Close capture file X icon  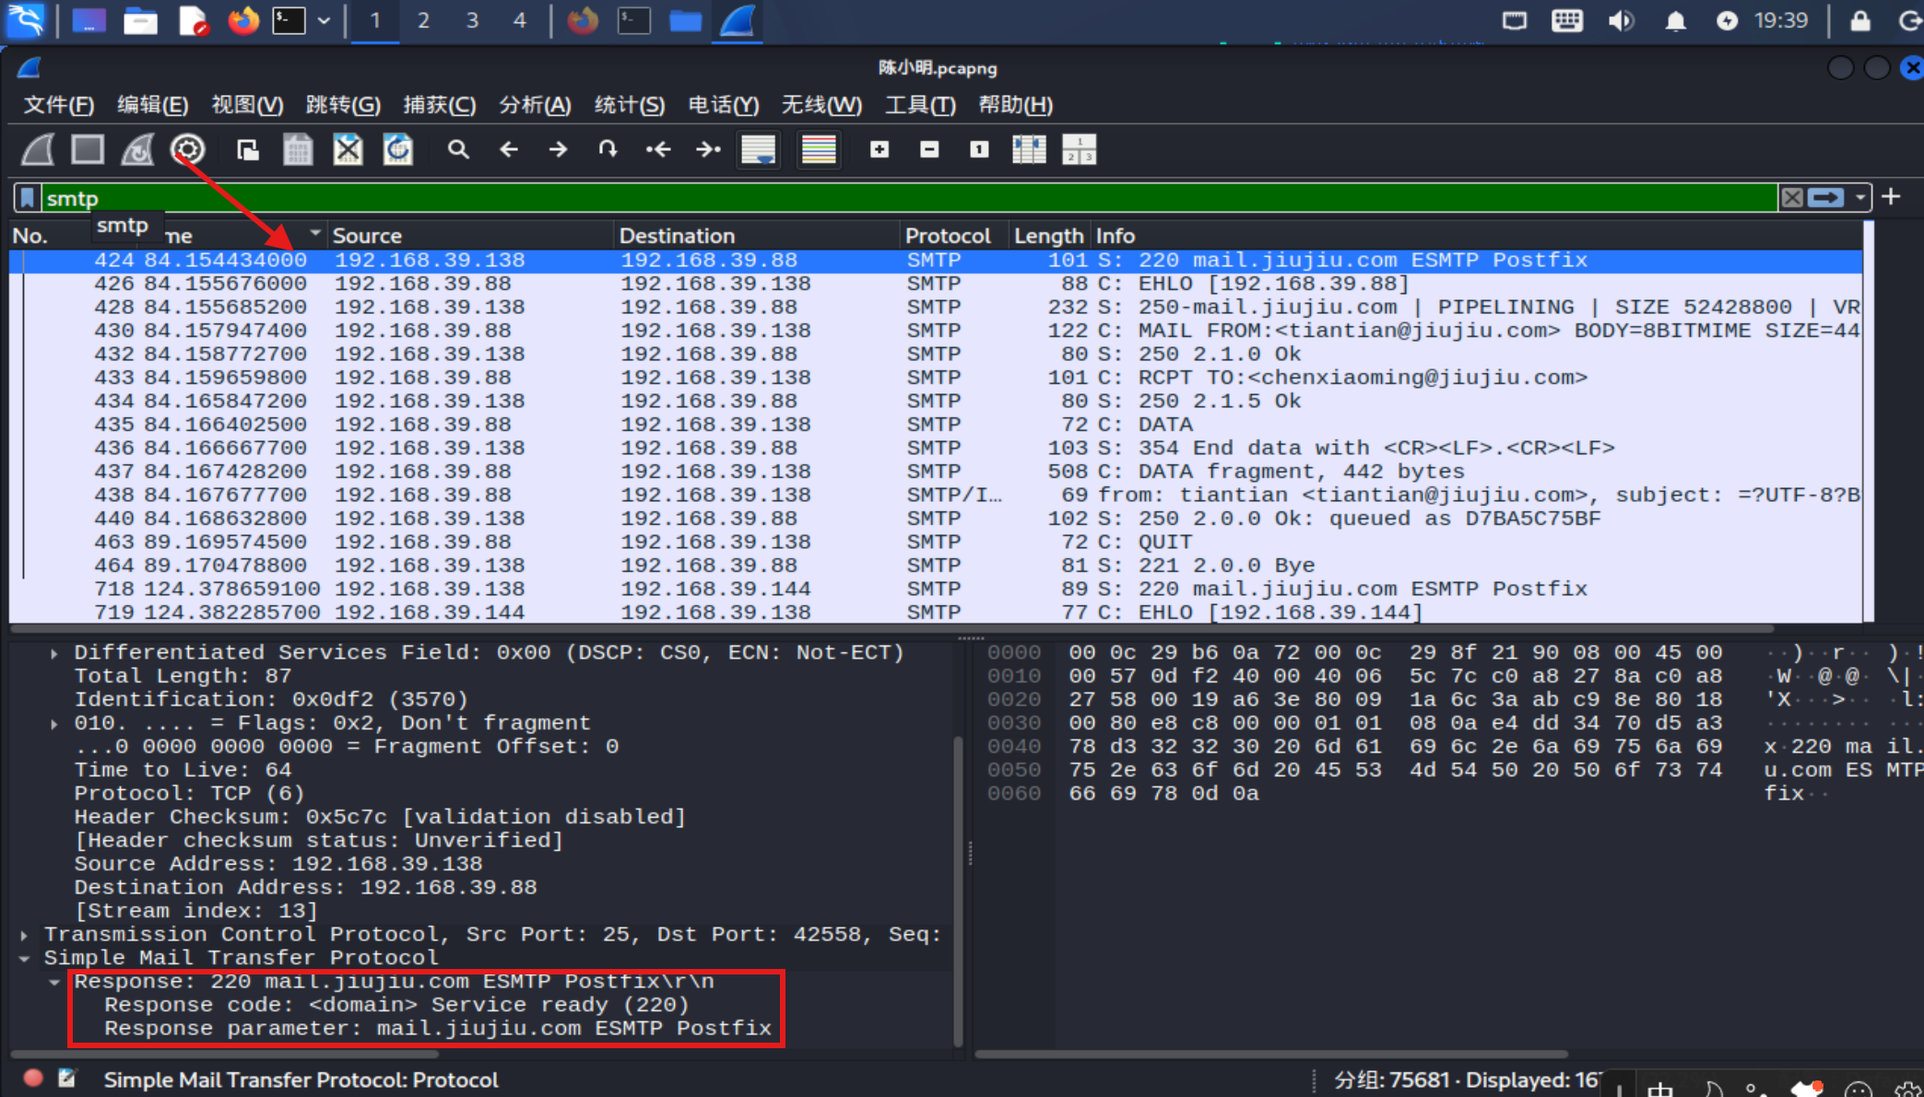tap(348, 149)
